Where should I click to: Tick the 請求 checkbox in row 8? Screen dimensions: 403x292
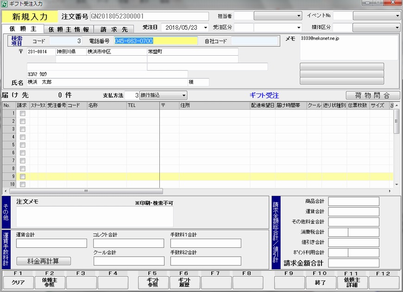(23, 169)
